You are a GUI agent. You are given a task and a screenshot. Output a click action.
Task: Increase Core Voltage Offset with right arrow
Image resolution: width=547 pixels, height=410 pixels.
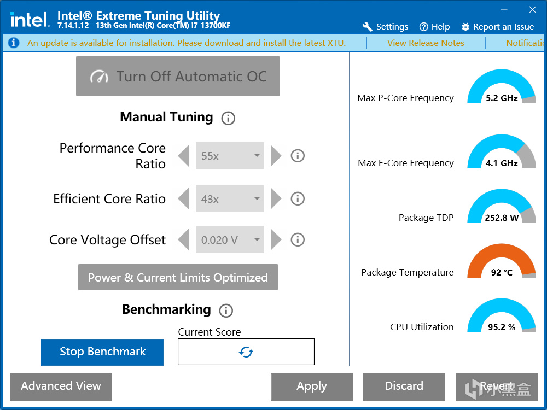point(276,239)
